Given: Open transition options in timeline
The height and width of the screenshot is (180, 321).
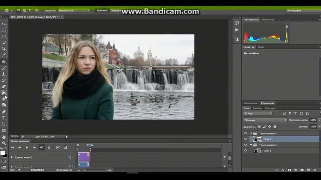Looking at the screenshot, I should 66,147.
